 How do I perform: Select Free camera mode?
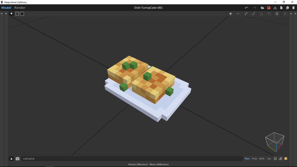pyautogui.click(x=255, y=159)
